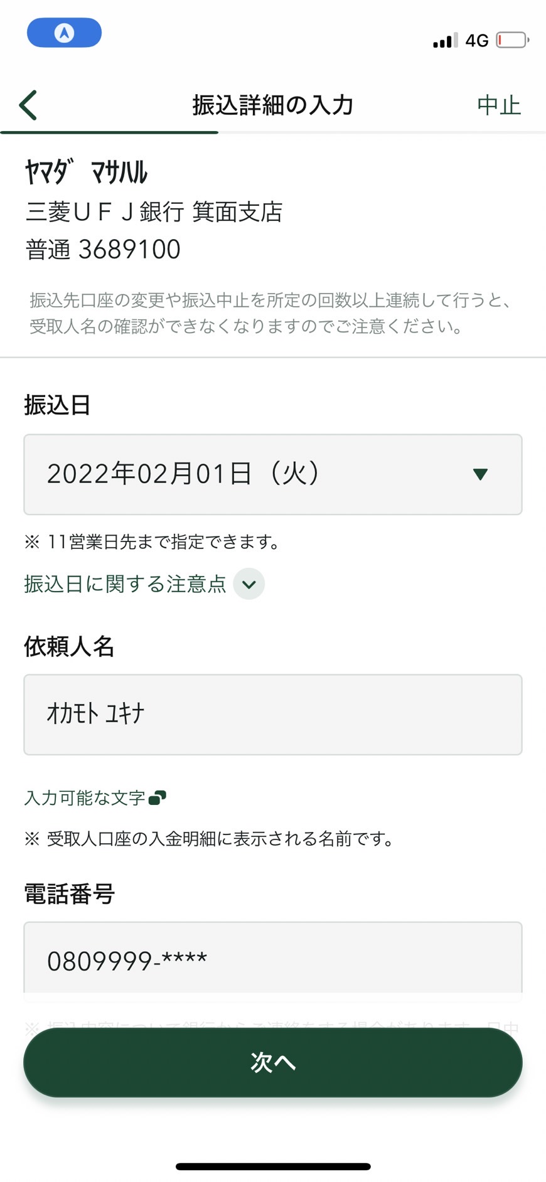
Task: Tap the home indicator bar at bottom
Action: 273,1166
